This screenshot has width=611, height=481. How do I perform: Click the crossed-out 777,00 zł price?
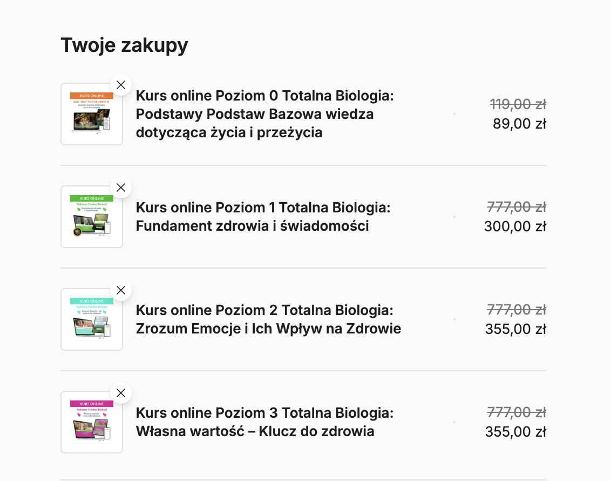516,206
